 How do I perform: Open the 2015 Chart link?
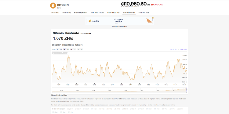coord(125,109)
